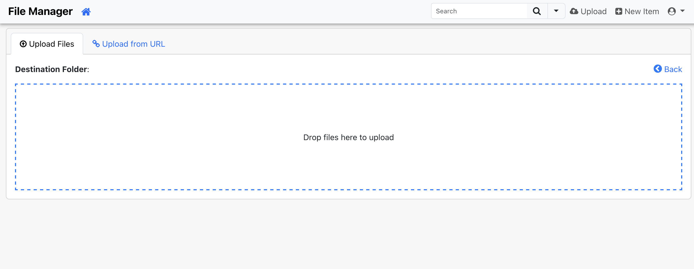The height and width of the screenshot is (269, 694).
Task: Click the blue home icon
Action: [x=86, y=11]
